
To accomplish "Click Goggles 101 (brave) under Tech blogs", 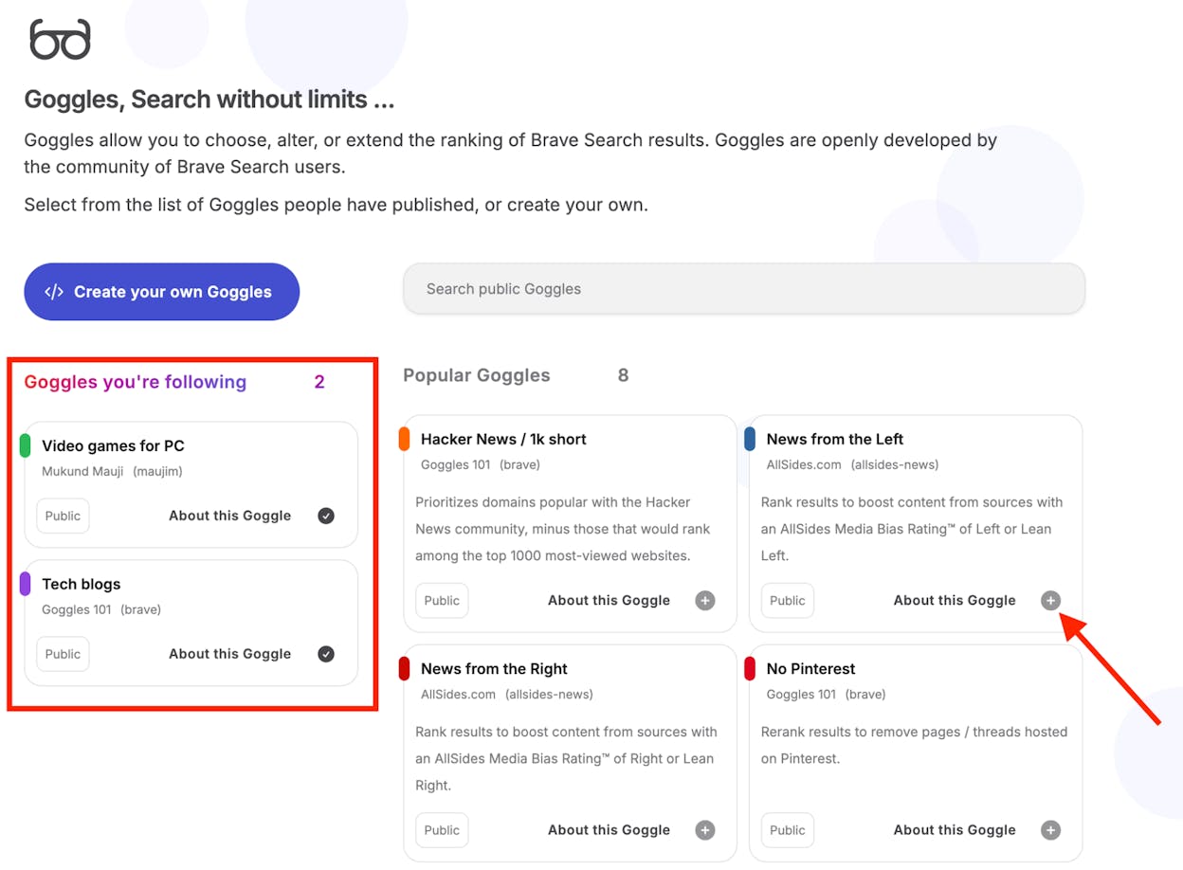I will tap(101, 609).
